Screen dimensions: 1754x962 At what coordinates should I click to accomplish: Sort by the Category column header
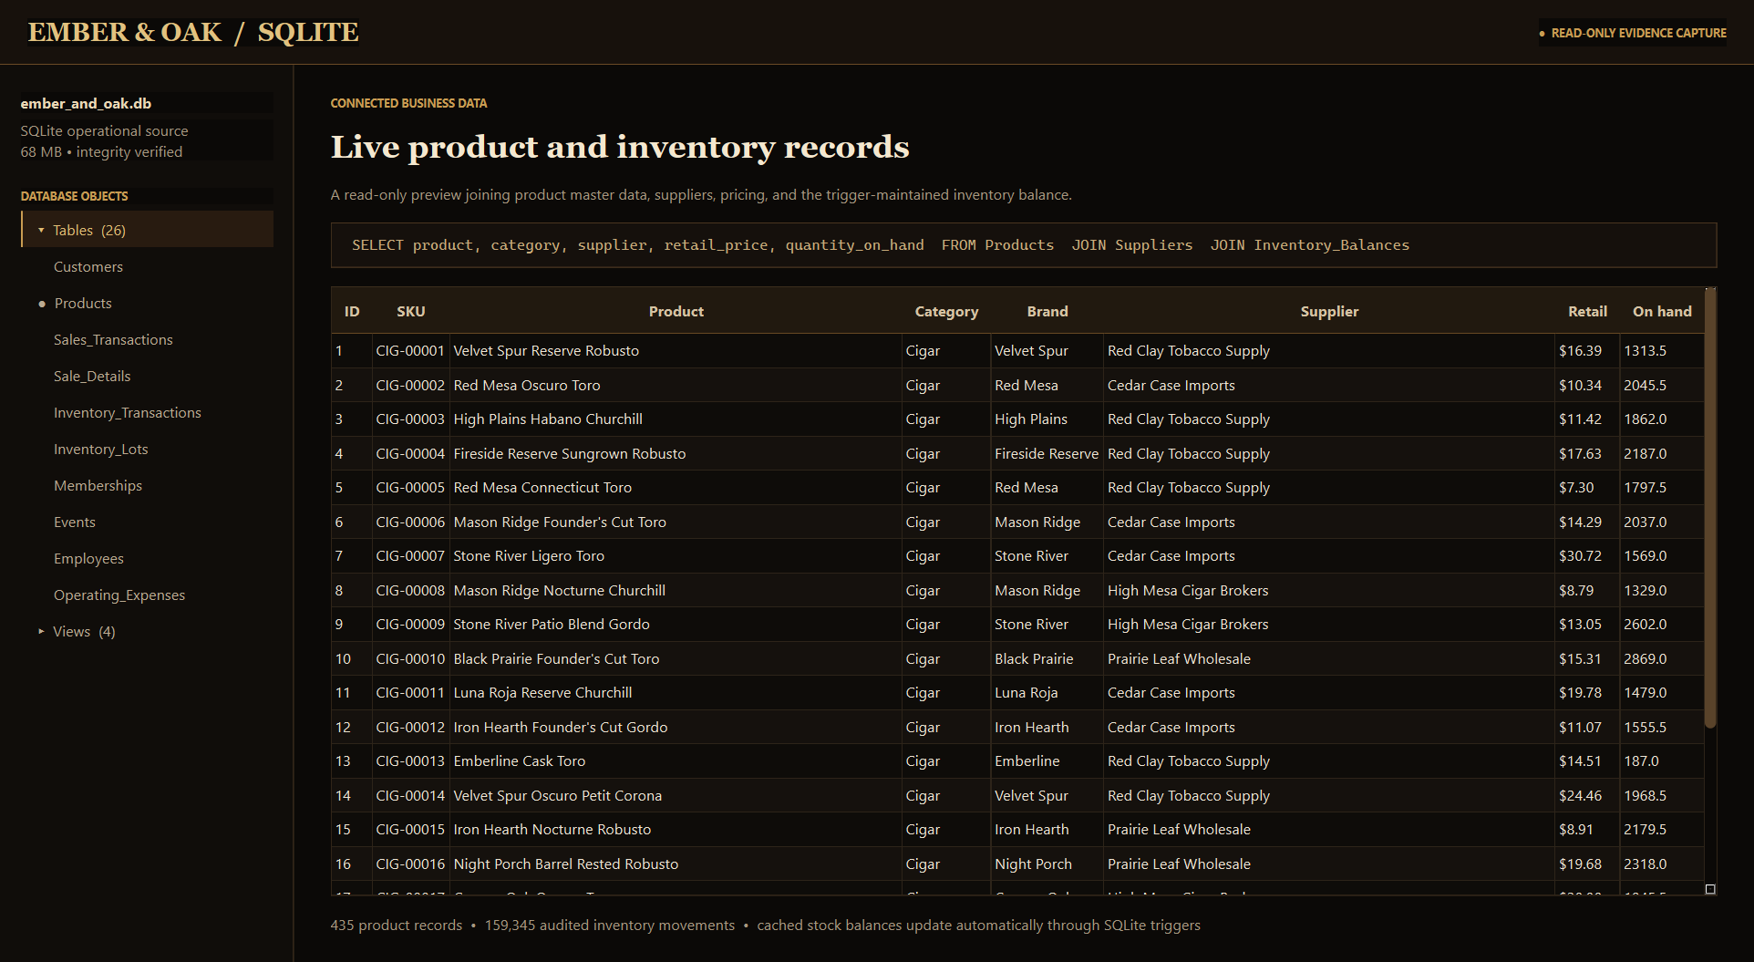tap(946, 312)
